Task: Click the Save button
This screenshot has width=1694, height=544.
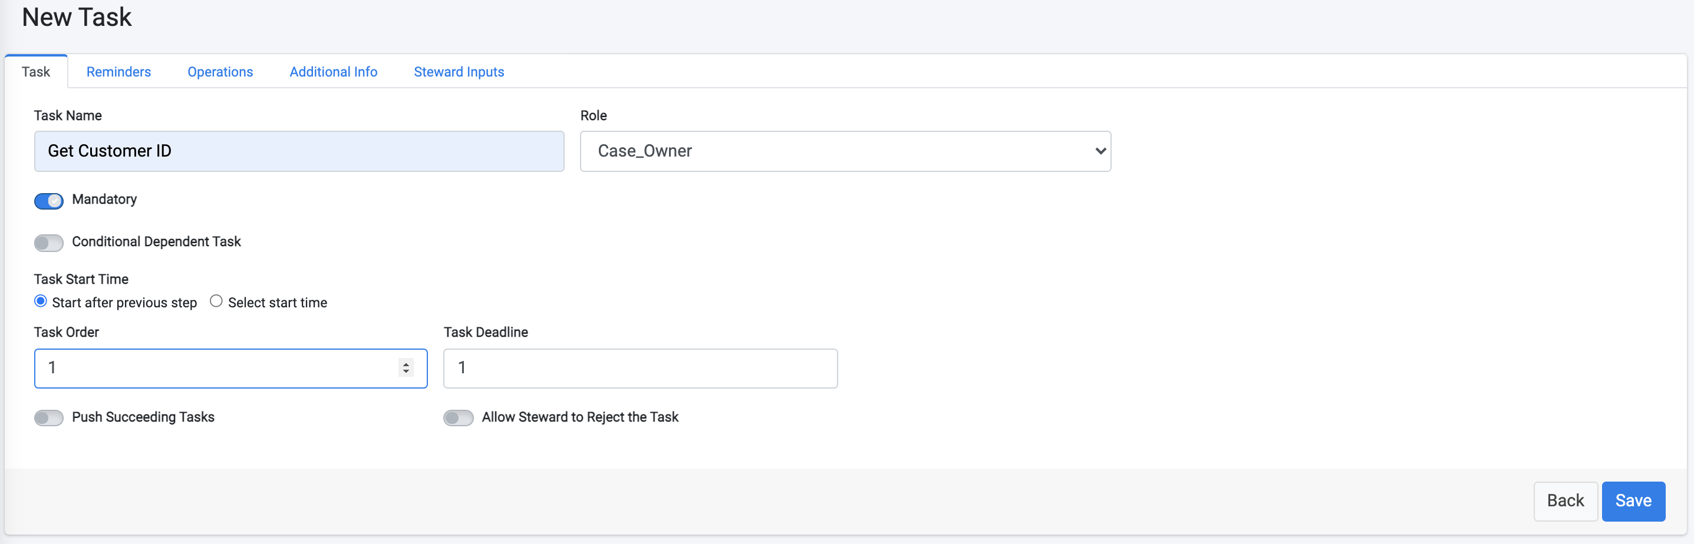Action: click(1633, 500)
